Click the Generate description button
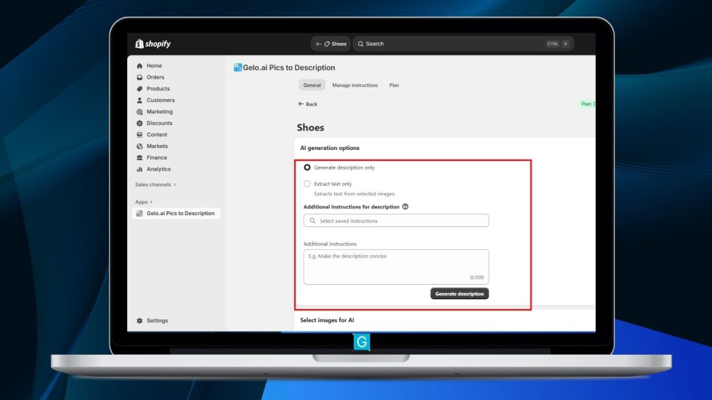The image size is (712, 400). point(459,294)
